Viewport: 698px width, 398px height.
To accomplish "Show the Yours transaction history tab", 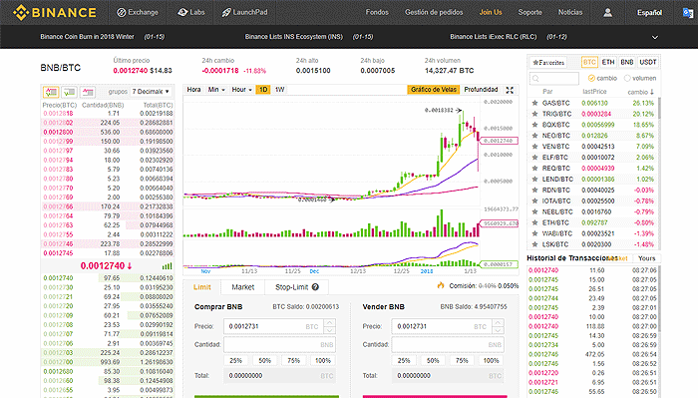I will tap(646, 258).
